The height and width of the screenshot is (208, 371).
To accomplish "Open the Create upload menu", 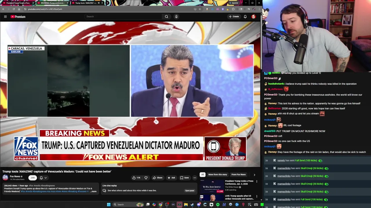I will (234, 16).
